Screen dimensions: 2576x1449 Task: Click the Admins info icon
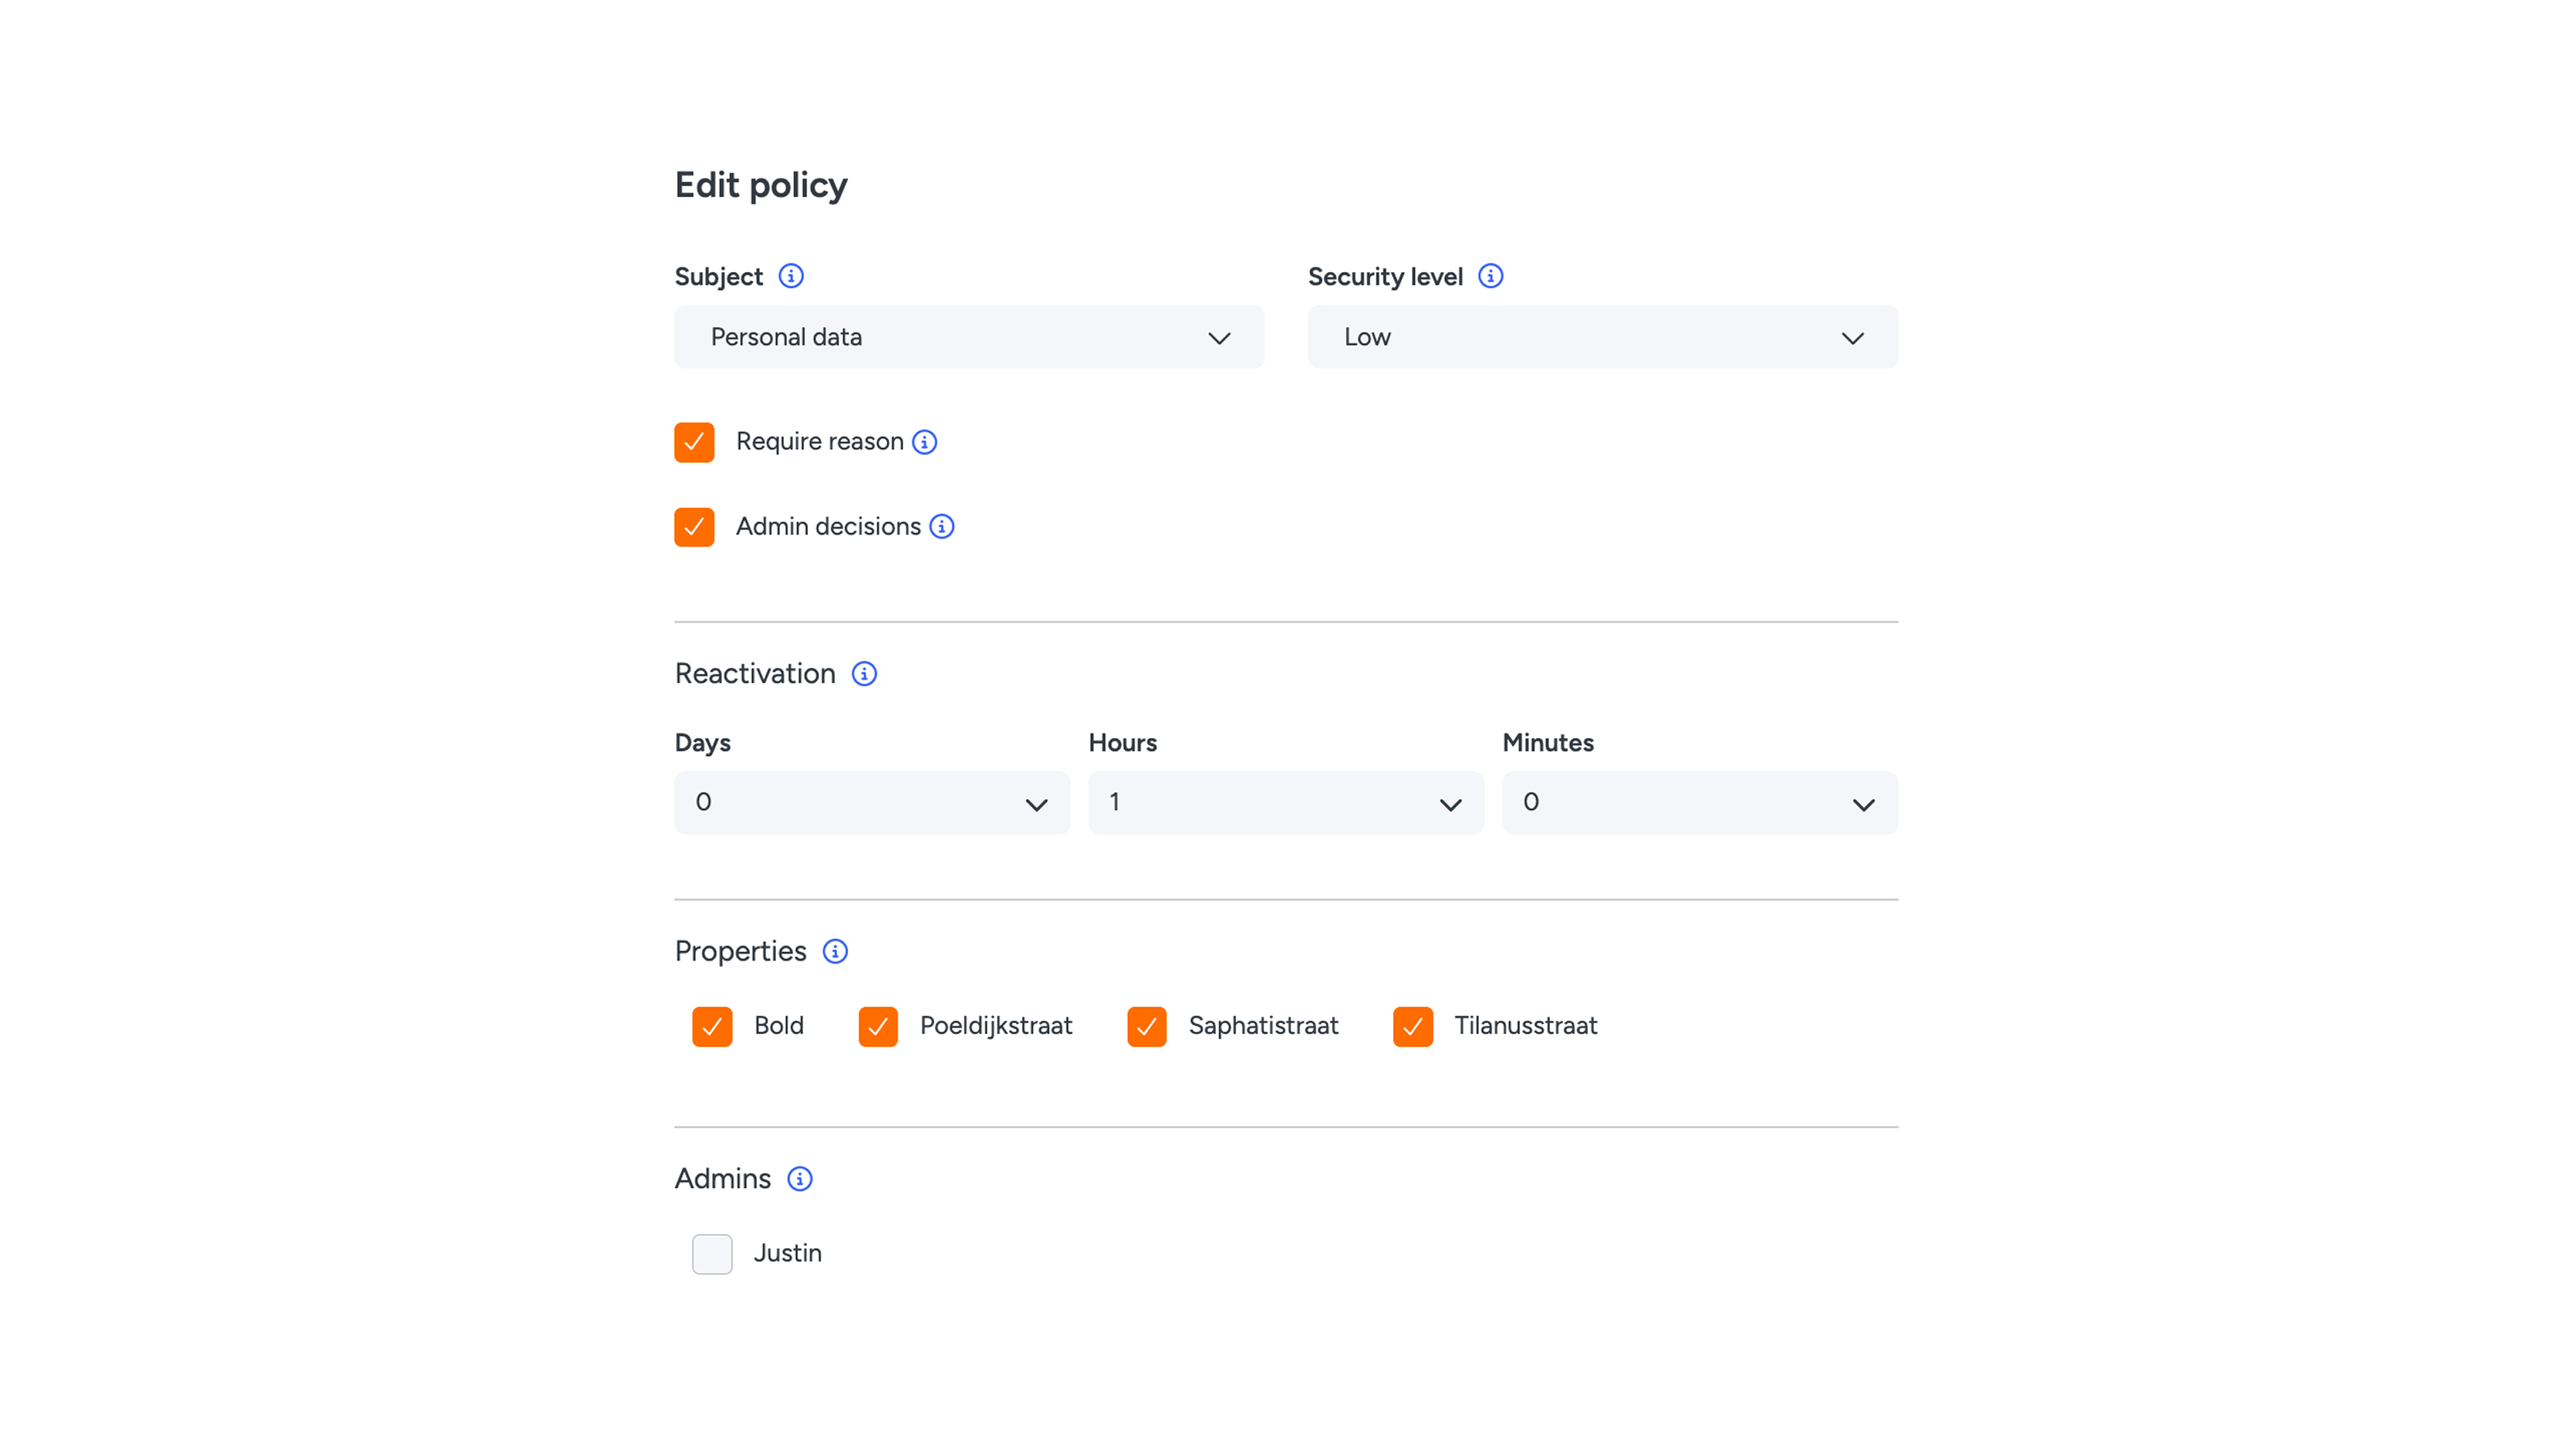click(800, 1179)
